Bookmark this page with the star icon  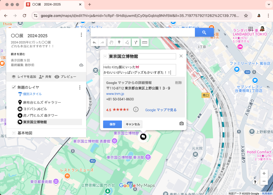(246, 16)
